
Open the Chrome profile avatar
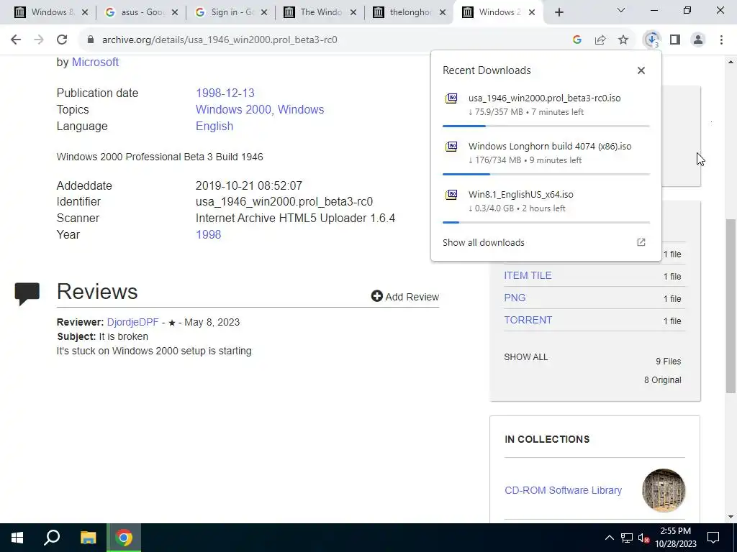click(698, 40)
